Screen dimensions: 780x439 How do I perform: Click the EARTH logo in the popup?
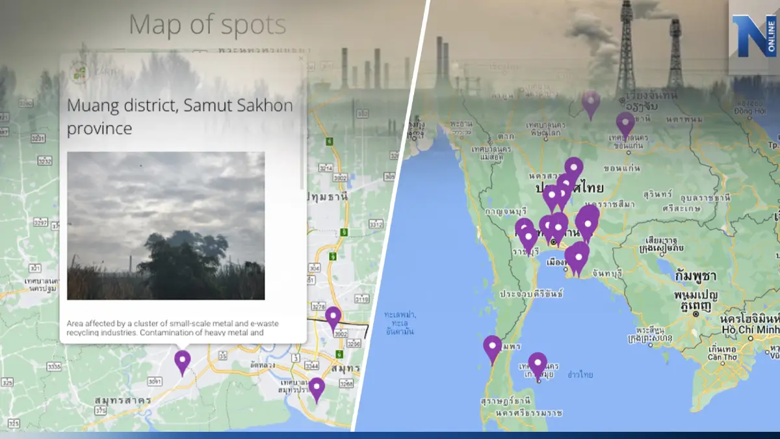pyautogui.click(x=79, y=72)
